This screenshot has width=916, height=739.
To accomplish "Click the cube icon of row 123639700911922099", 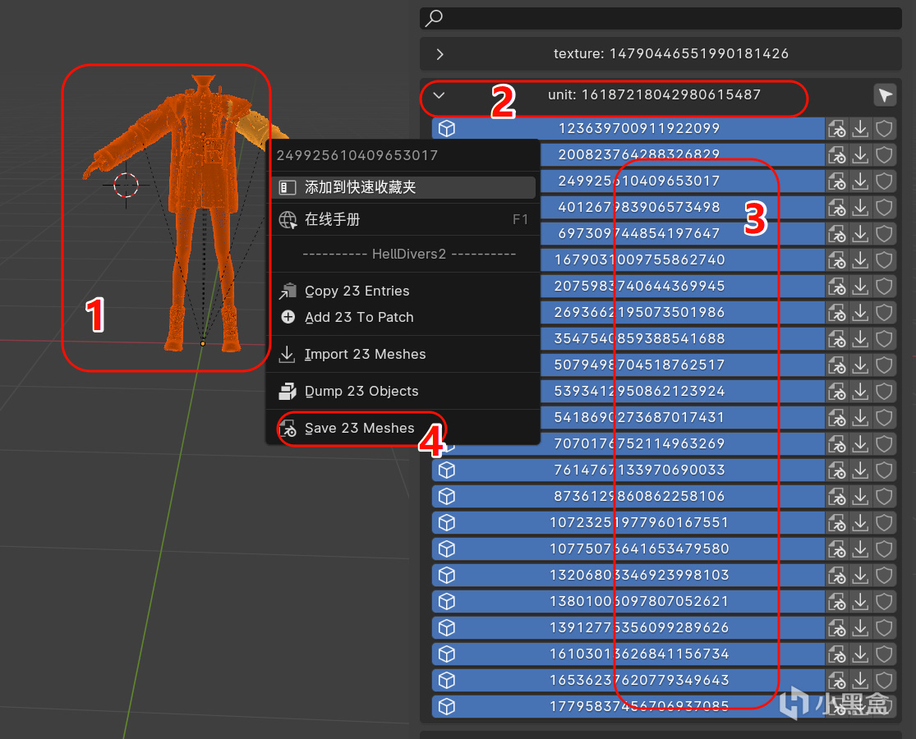I will (x=447, y=128).
